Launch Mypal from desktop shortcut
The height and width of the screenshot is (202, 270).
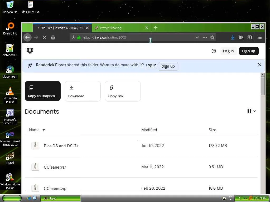[10, 158]
